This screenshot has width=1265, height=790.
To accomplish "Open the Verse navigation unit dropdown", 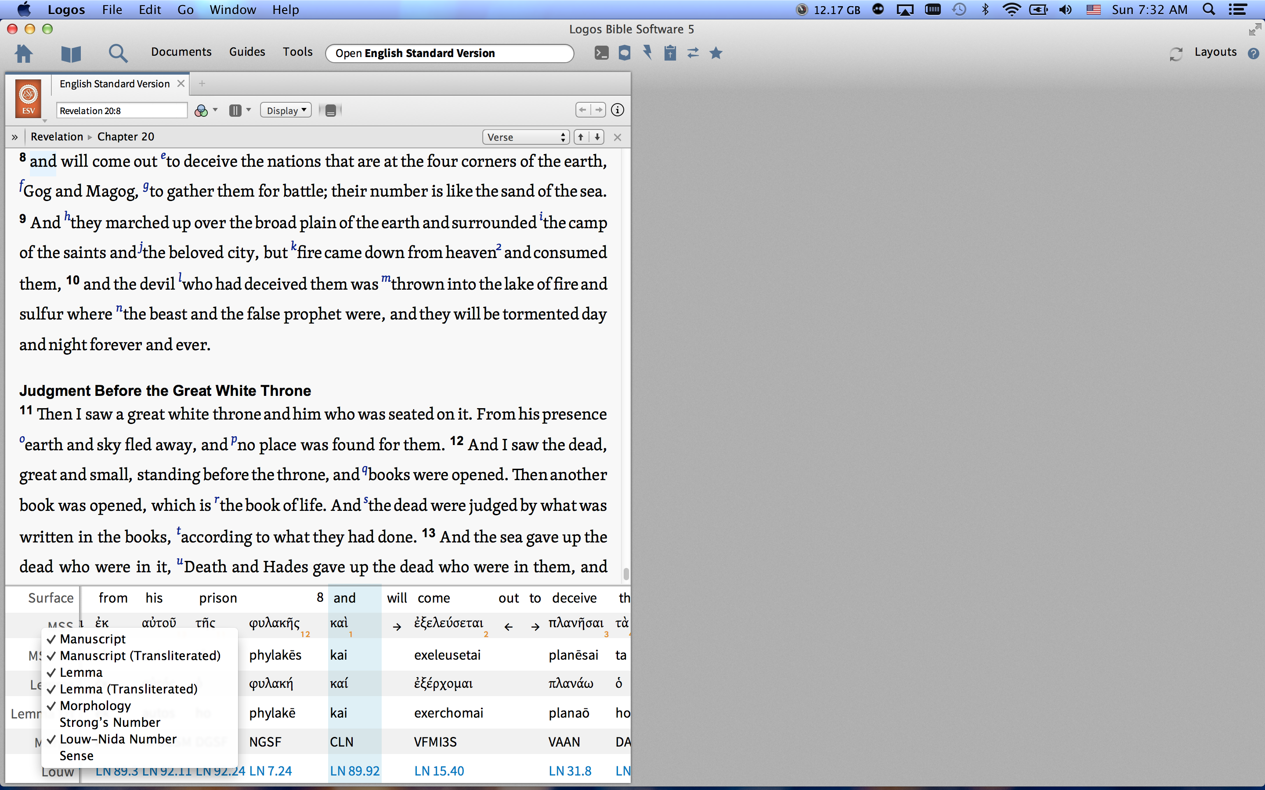I will [525, 137].
